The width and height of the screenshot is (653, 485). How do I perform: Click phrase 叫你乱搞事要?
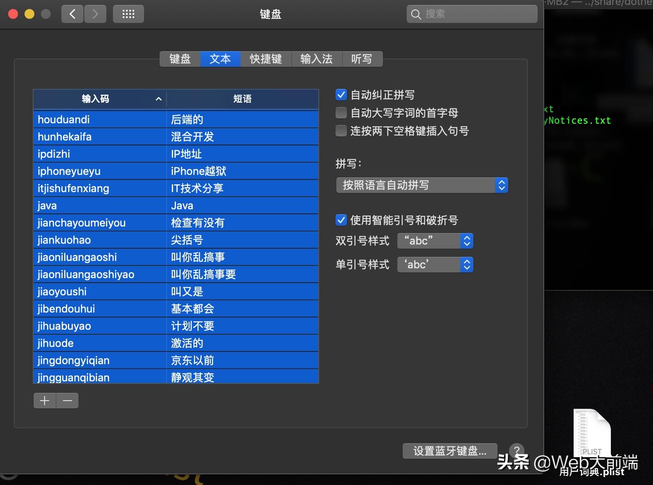pos(203,274)
